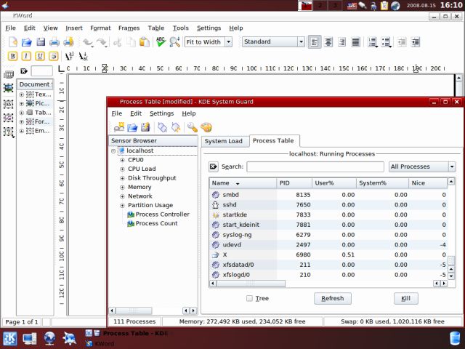This screenshot has width=465, height=349.
Task: Open the Fit to Width zoom dropdown
Action: [x=208, y=42]
